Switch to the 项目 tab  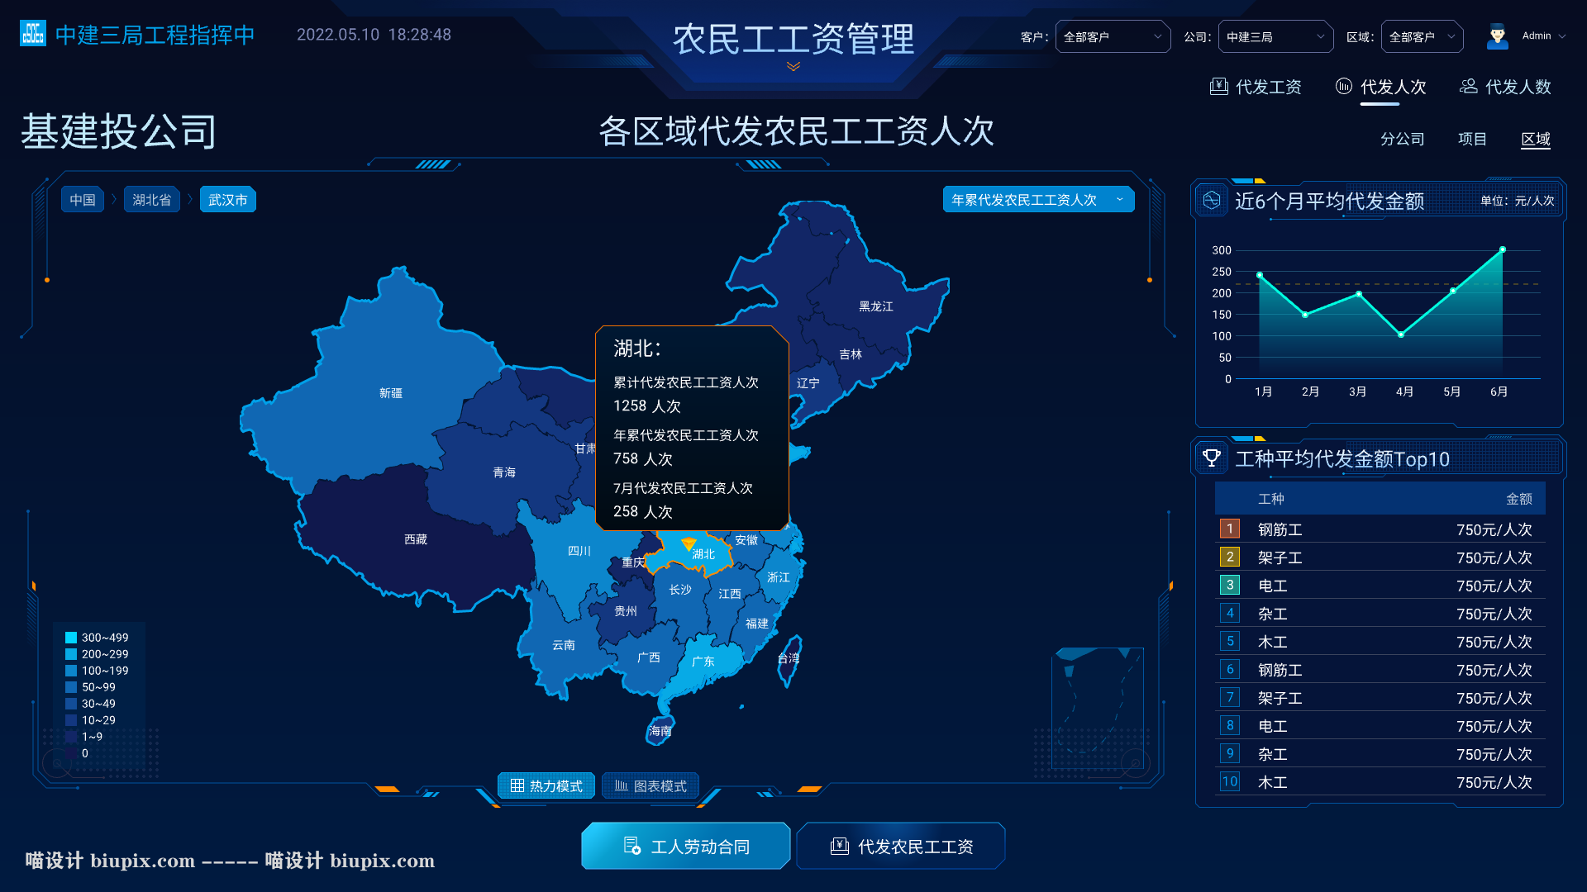coord(1472,139)
